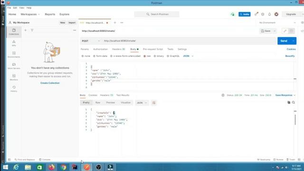The height and width of the screenshot is (171, 304).
Task: Open the Monitors sidebar panel
Action: pyautogui.click(x=14, y=77)
